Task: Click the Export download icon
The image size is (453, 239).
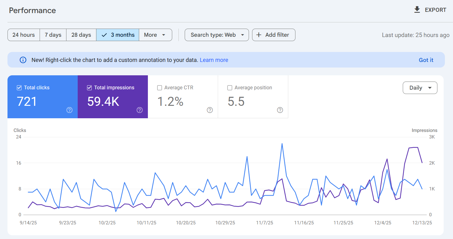Action: click(x=417, y=10)
